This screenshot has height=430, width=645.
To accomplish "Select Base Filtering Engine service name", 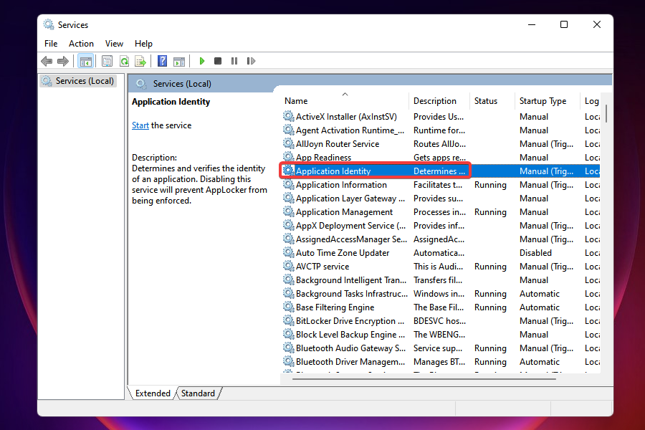I will [335, 307].
